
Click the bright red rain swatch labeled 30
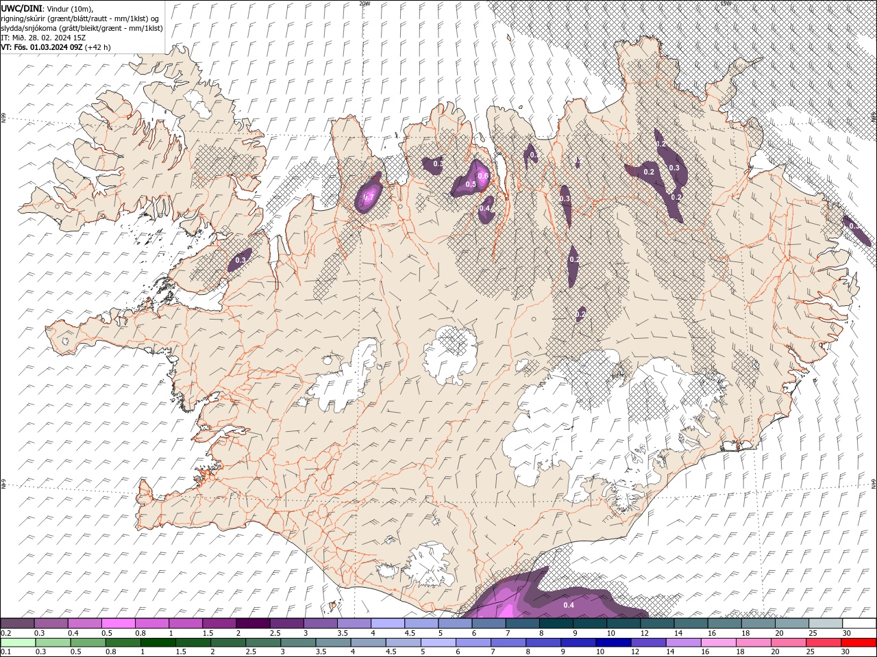pyautogui.click(x=858, y=643)
